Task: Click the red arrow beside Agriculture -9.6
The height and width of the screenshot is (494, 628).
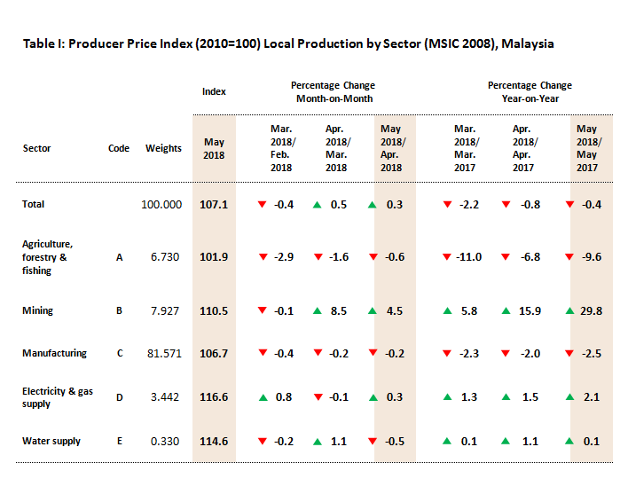Action: [569, 257]
